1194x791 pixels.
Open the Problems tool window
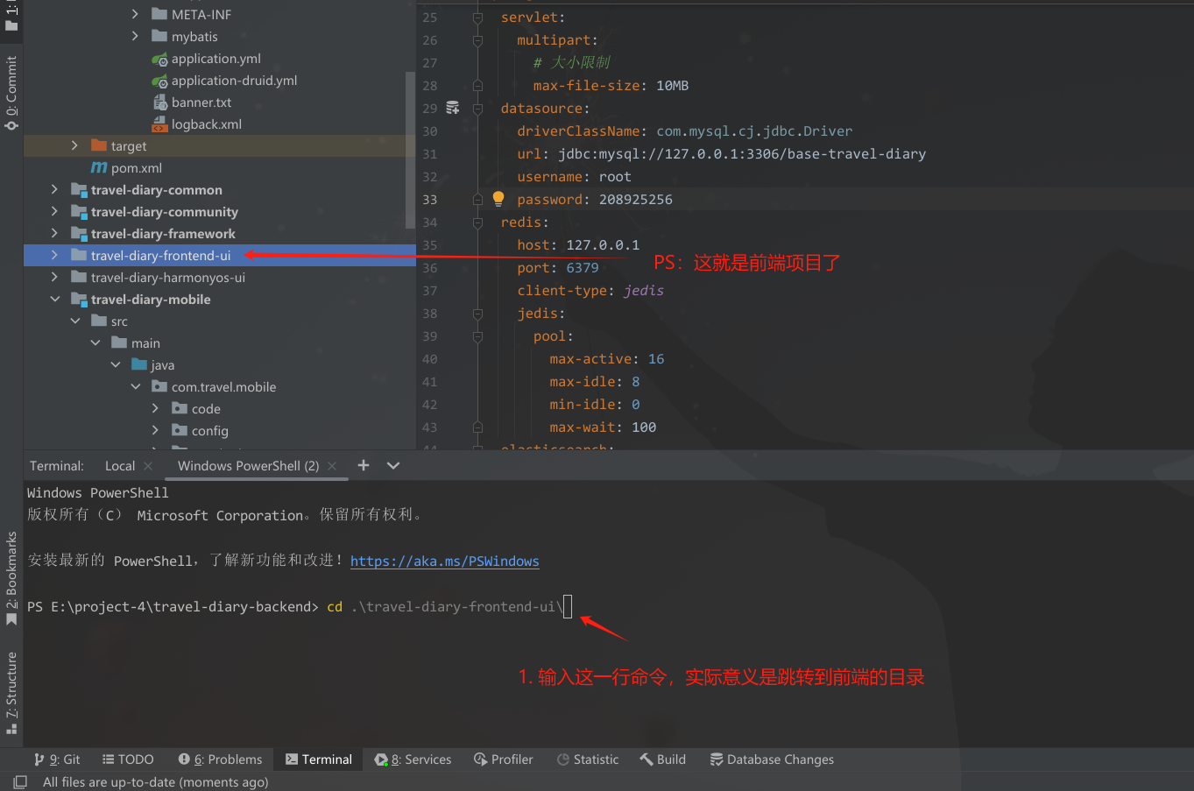pyautogui.click(x=220, y=759)
